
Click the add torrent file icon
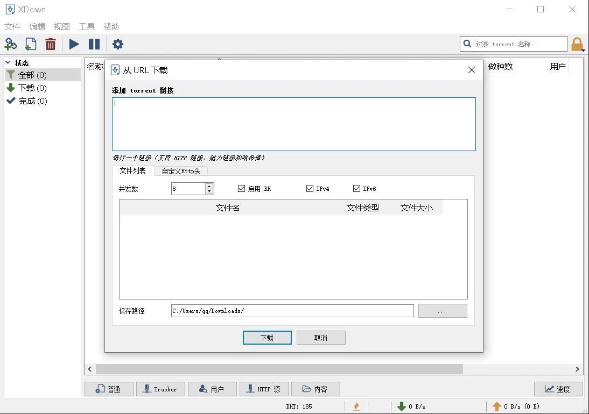(x=31, y=44)
